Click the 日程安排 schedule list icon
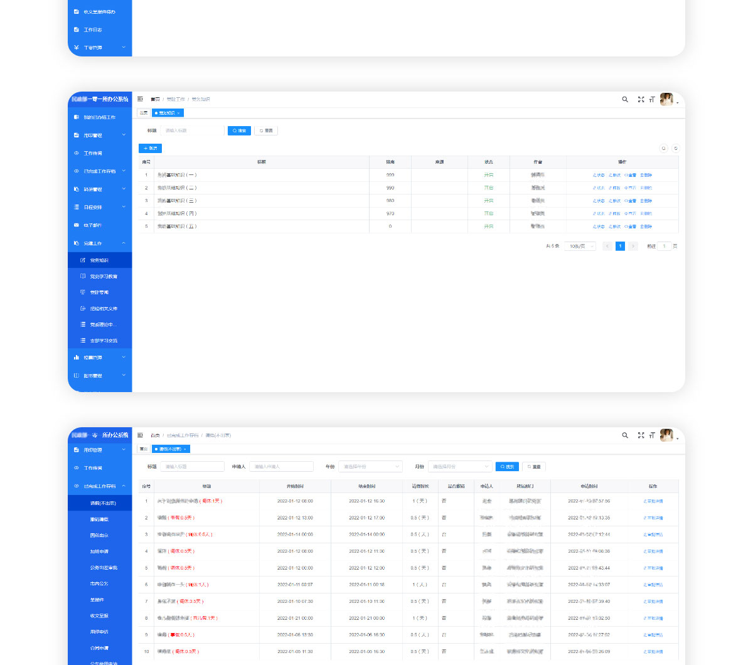The image size is (753, 665). click(x=77, y=207)
